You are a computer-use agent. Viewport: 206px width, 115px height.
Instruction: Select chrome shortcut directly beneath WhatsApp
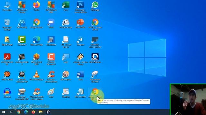[x=95, y=25]
